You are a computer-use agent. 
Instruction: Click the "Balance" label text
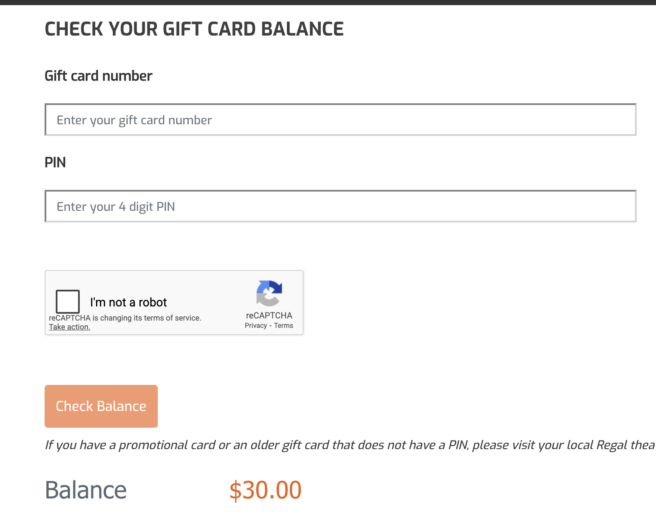click(86, 490)
